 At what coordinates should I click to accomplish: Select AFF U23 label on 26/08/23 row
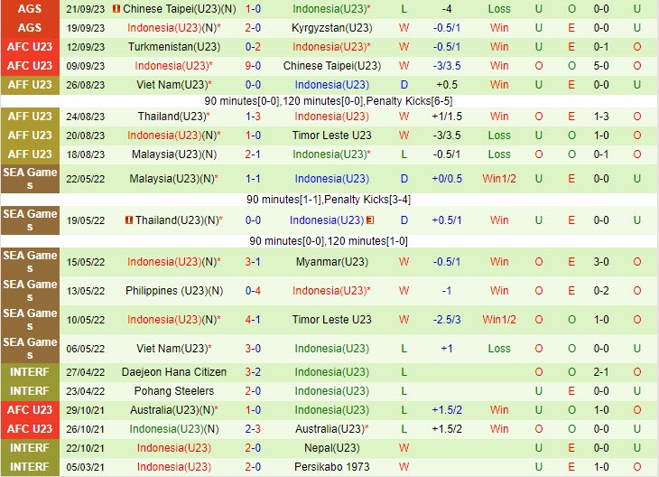click(30, 85)
